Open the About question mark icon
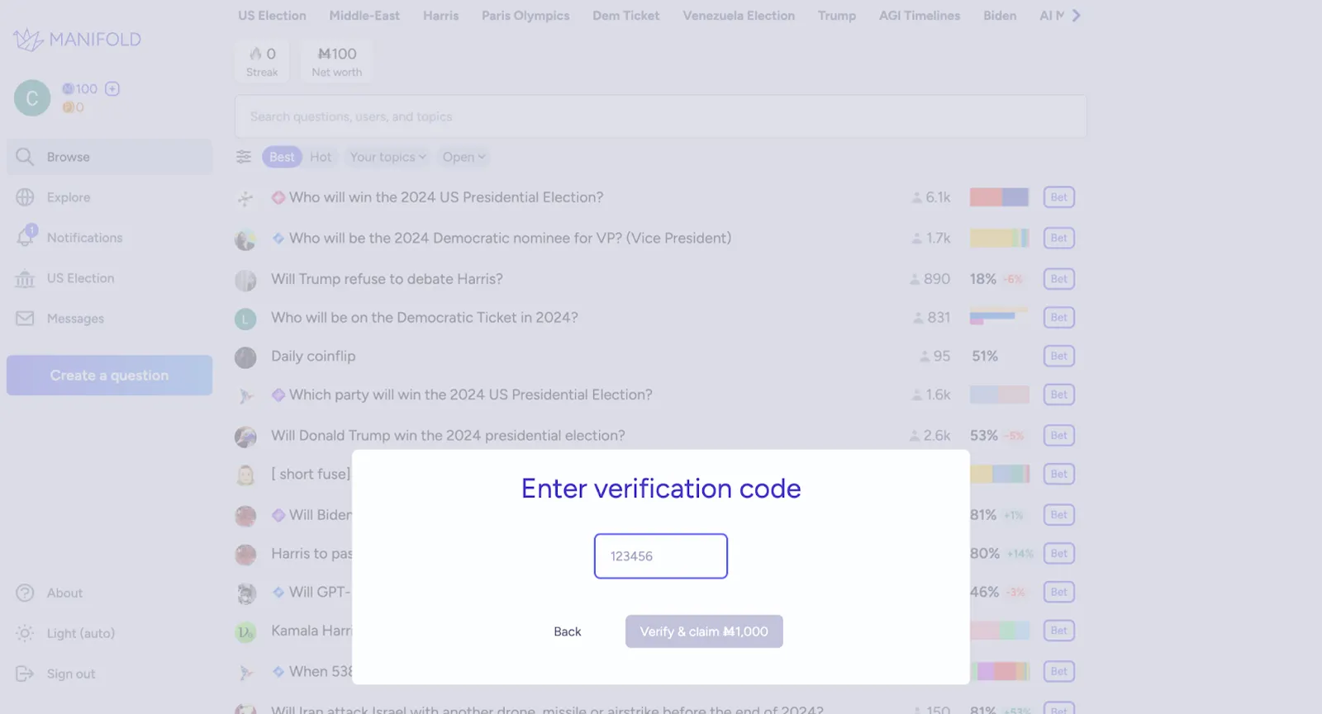The width and height of the screenshot is (1322, 714). [25, 593]
